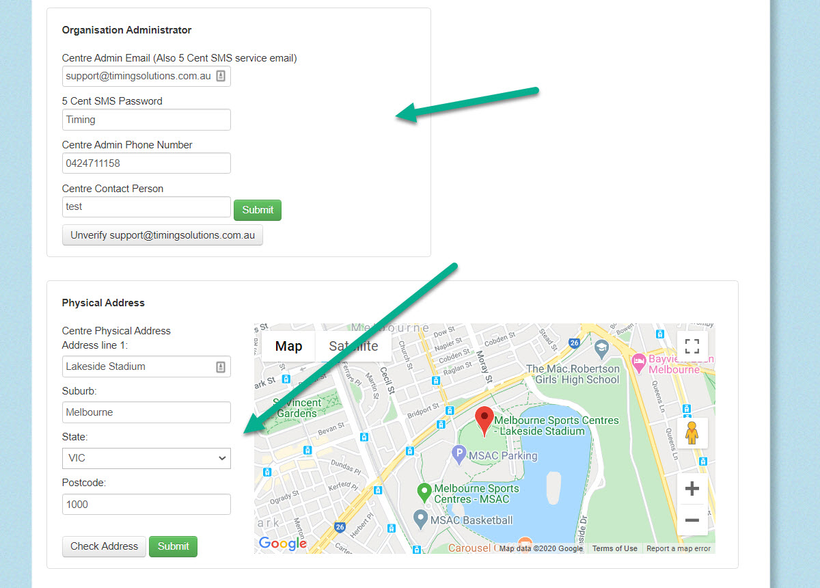Click Map data ©2020 Google text
Screen dimensions: 820x588
point(541,548)
